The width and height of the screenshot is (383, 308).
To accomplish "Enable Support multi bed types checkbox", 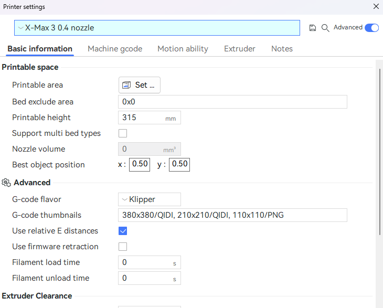I will point(123,133).
